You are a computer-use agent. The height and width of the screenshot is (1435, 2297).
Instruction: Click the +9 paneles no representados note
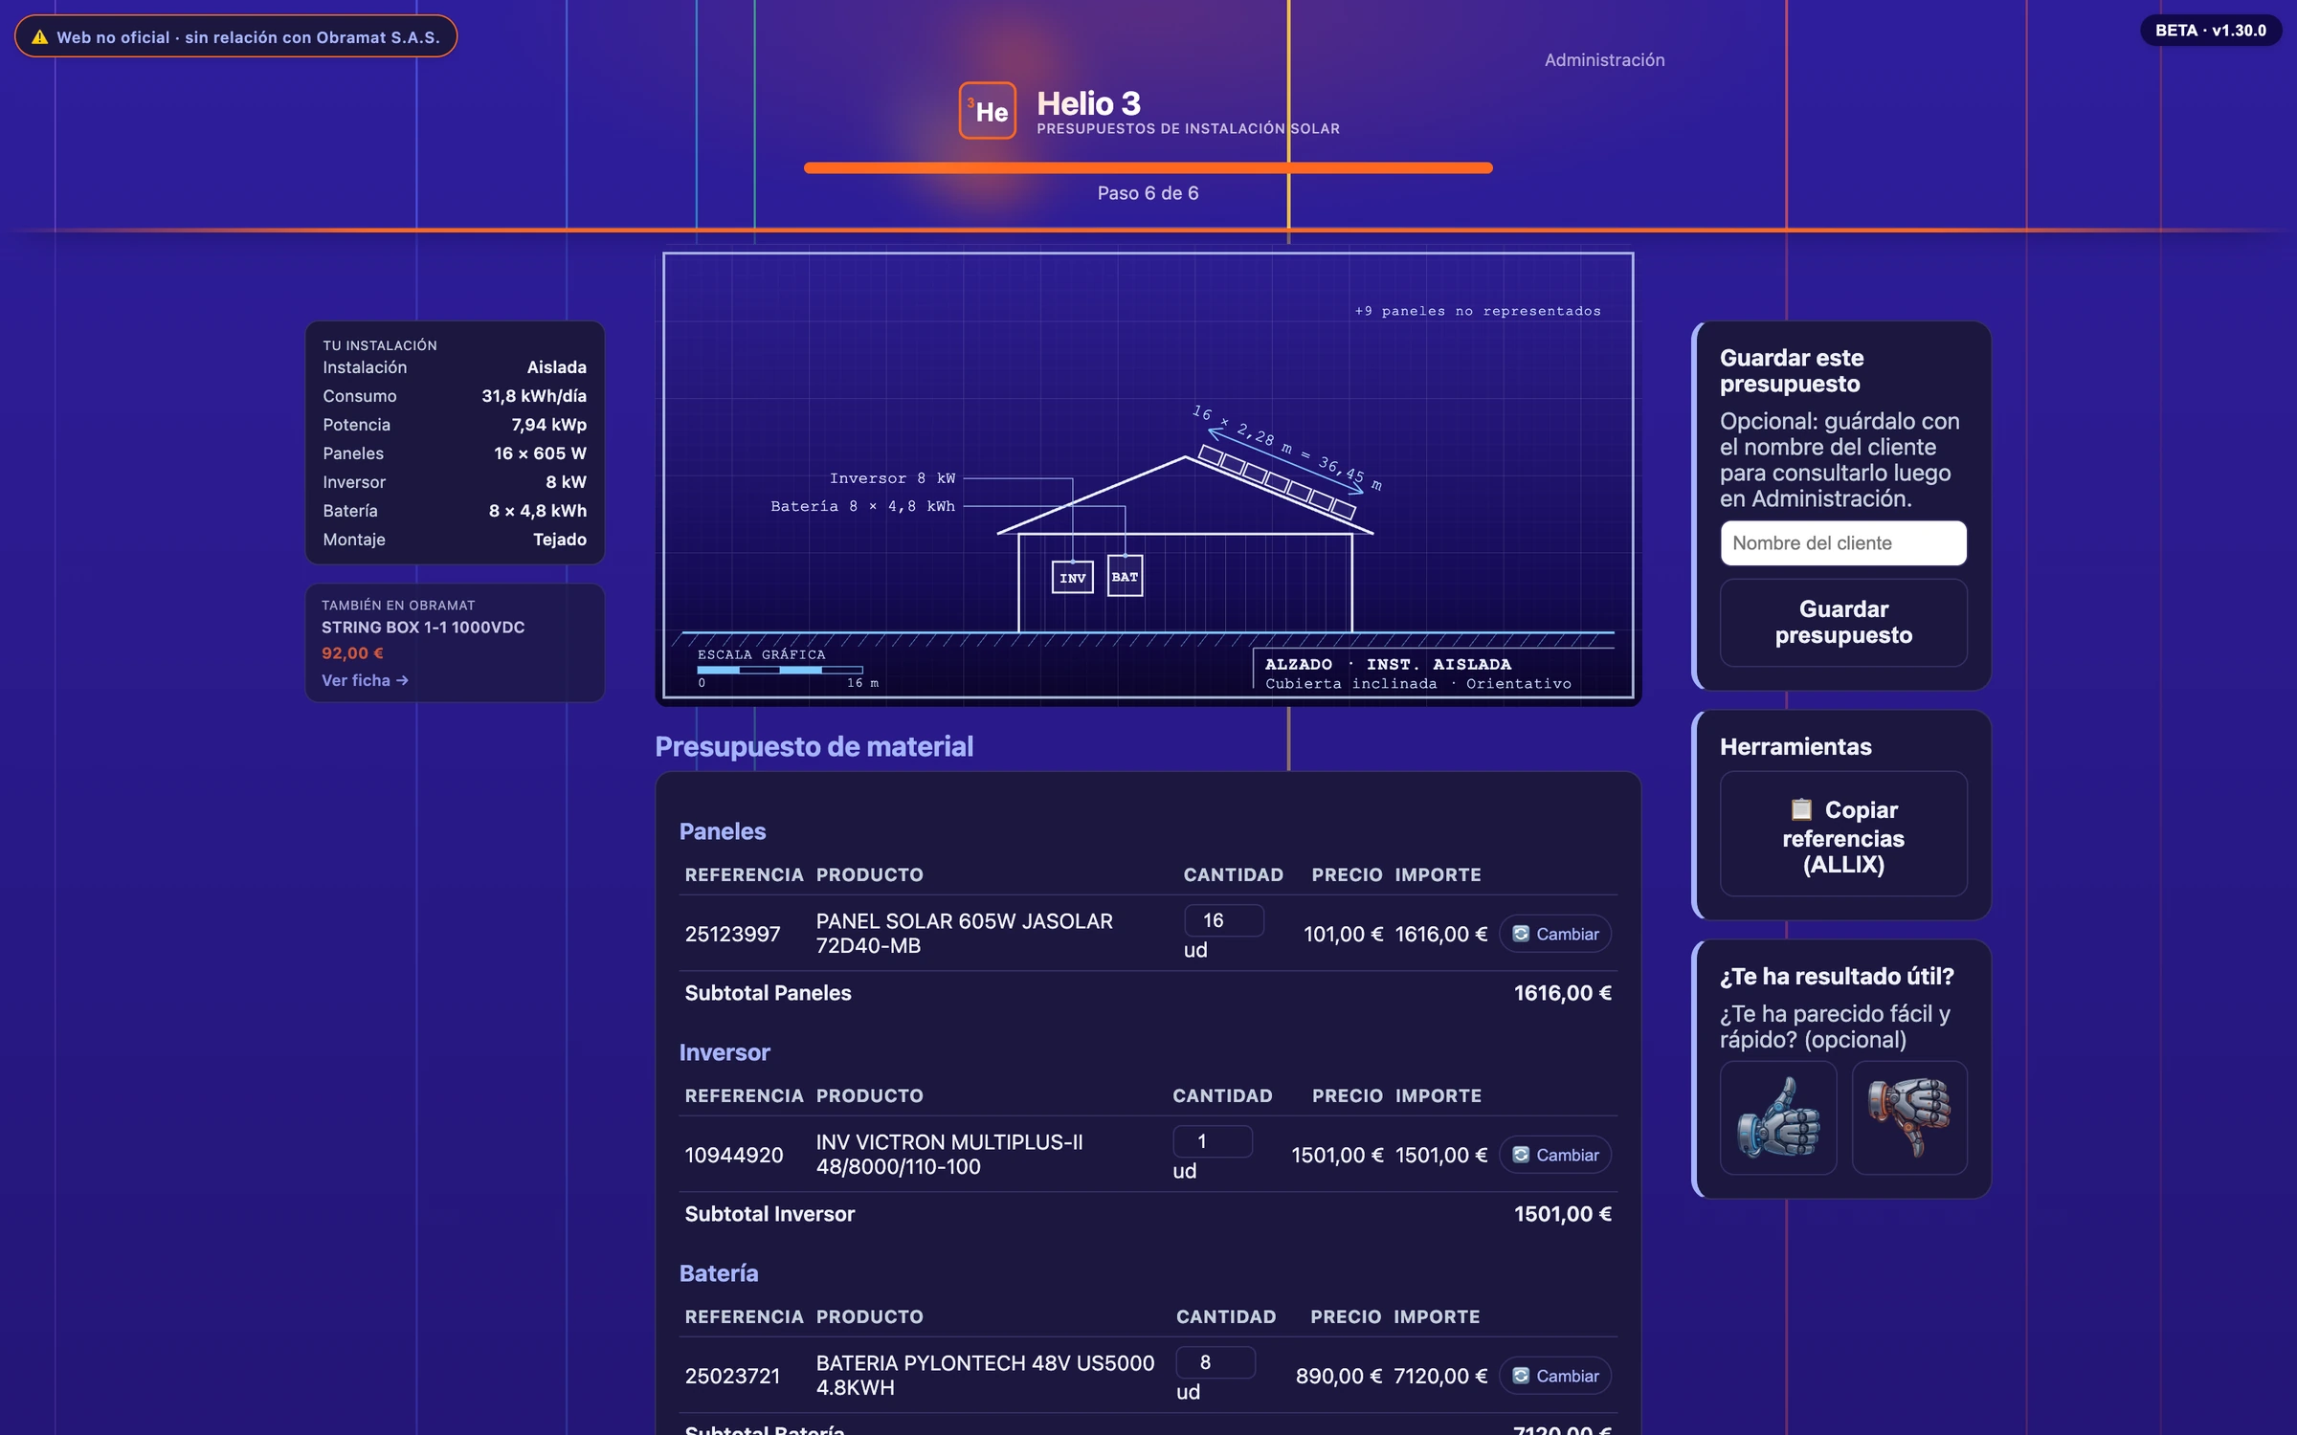[x=1478, y=311]
